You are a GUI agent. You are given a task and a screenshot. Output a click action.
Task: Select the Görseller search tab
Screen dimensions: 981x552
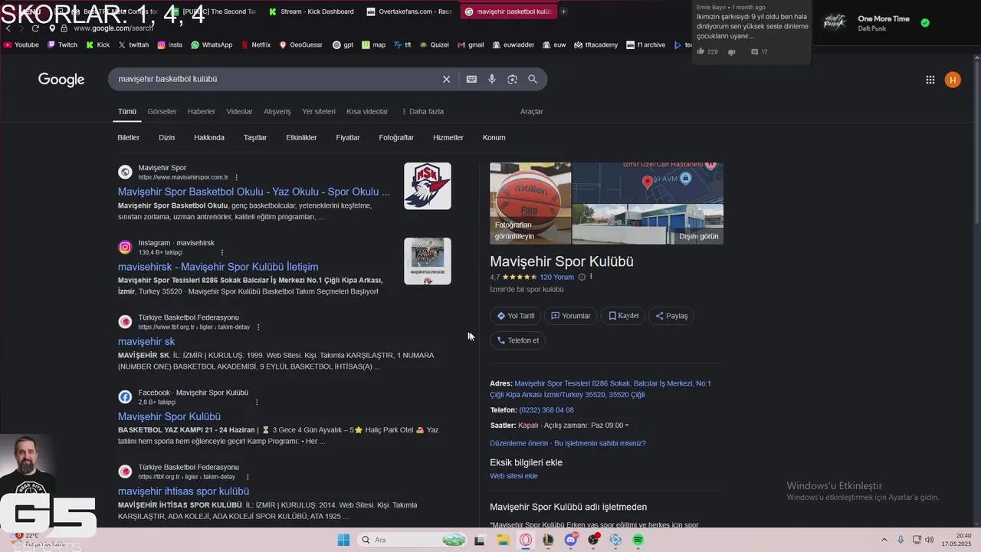click(162, 111)
